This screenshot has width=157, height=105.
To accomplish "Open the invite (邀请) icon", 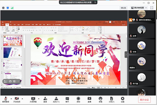I will (45, 100).
